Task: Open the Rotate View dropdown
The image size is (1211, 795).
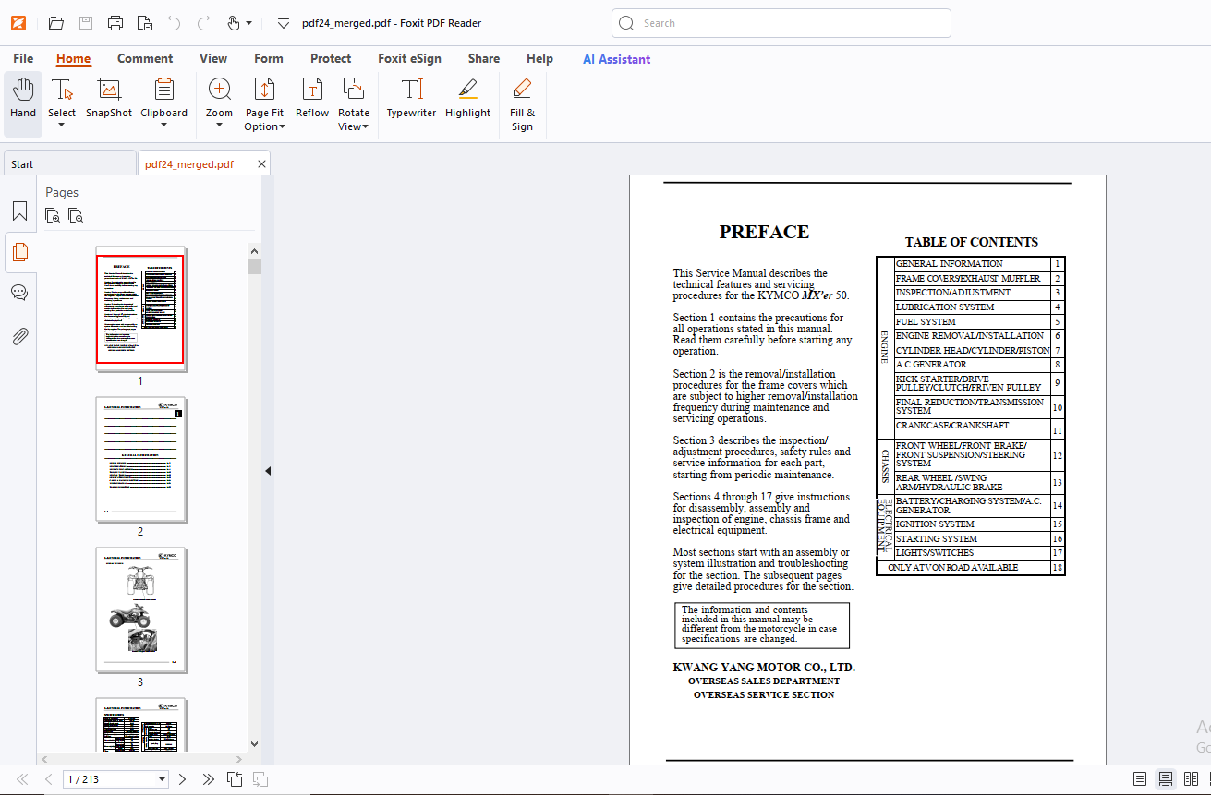Action: 353,104
